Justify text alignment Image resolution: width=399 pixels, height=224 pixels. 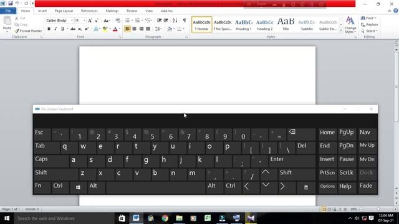[x=148, y=29]
